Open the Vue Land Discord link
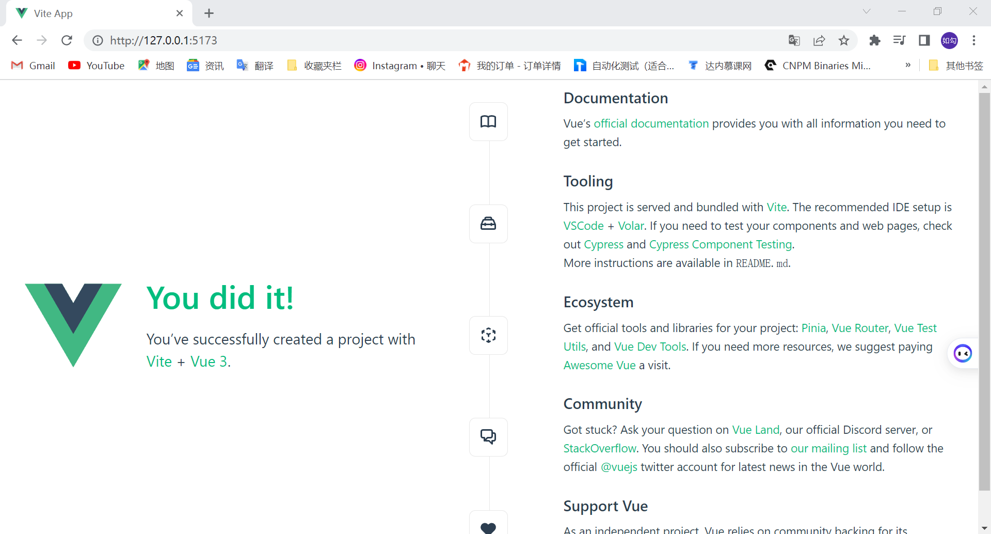The width and height of the screenshot is (991, 534). (x=756, y=430)
